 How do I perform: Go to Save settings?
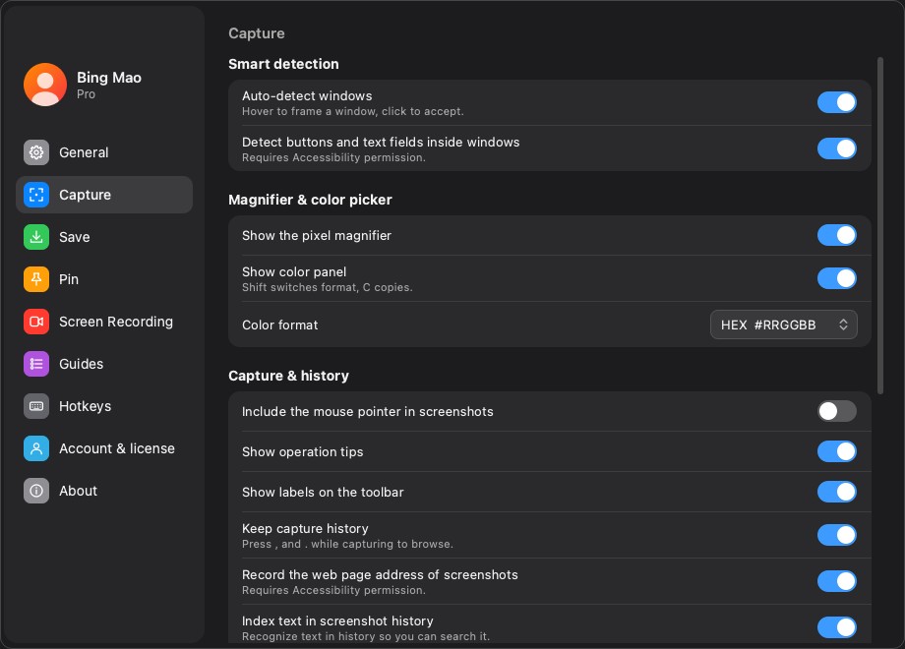point(104,237)
